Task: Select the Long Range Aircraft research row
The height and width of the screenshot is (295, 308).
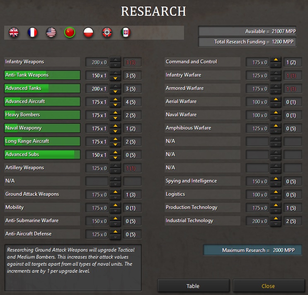Action: coord(42,142)
